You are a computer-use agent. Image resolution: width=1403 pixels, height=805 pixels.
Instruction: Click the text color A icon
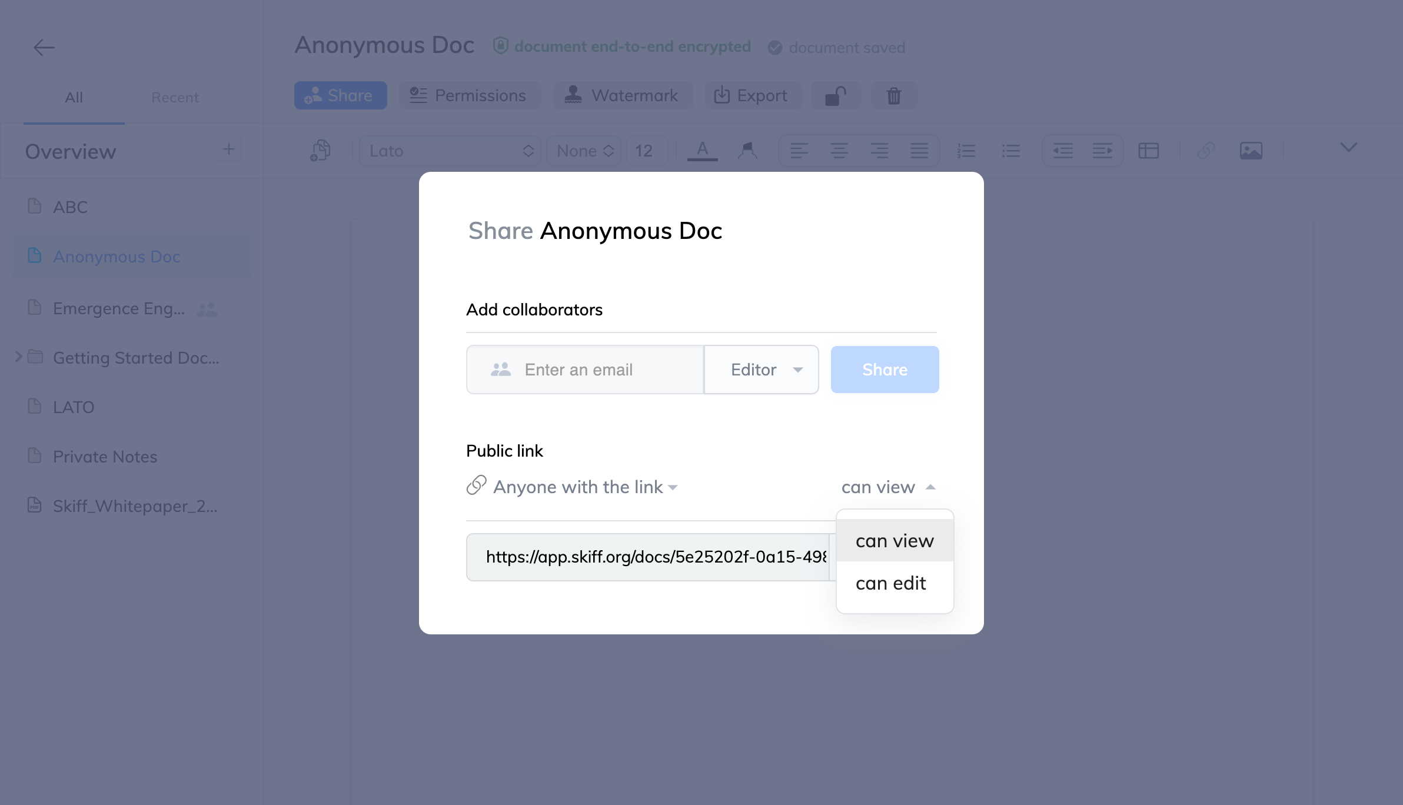click(702, 150)
